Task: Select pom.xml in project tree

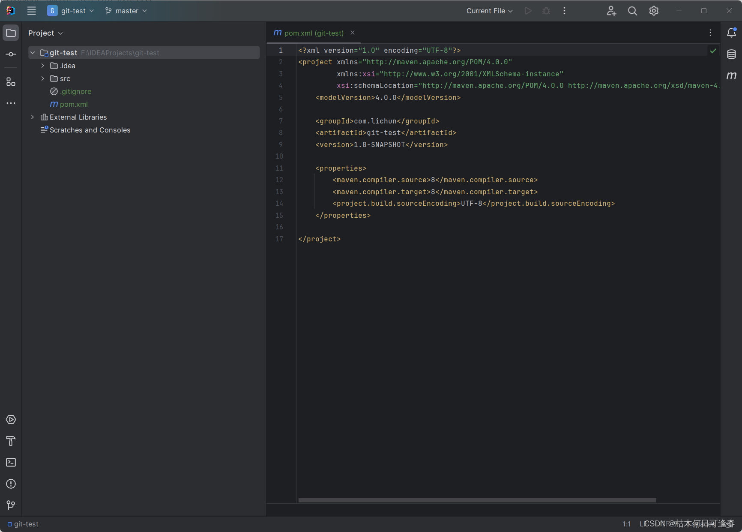Action: 74,104
